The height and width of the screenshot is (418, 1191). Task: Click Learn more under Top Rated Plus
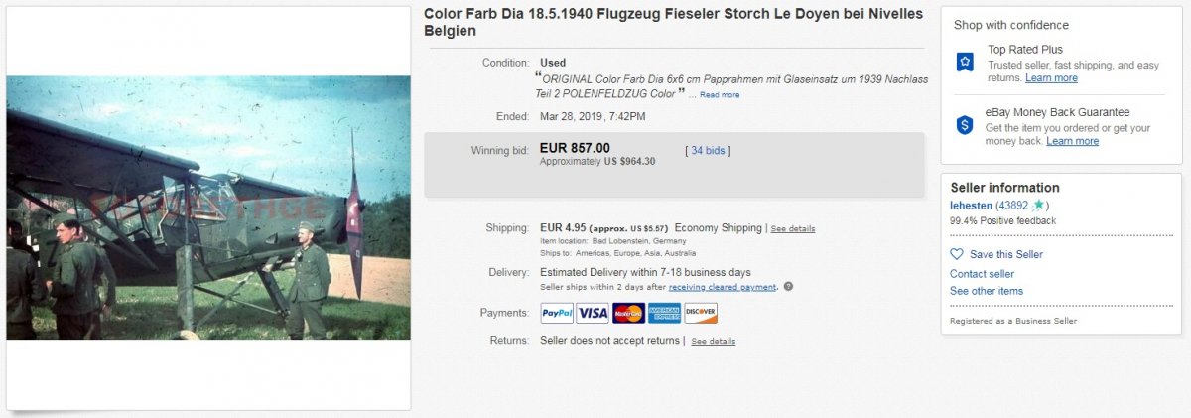1051,78
